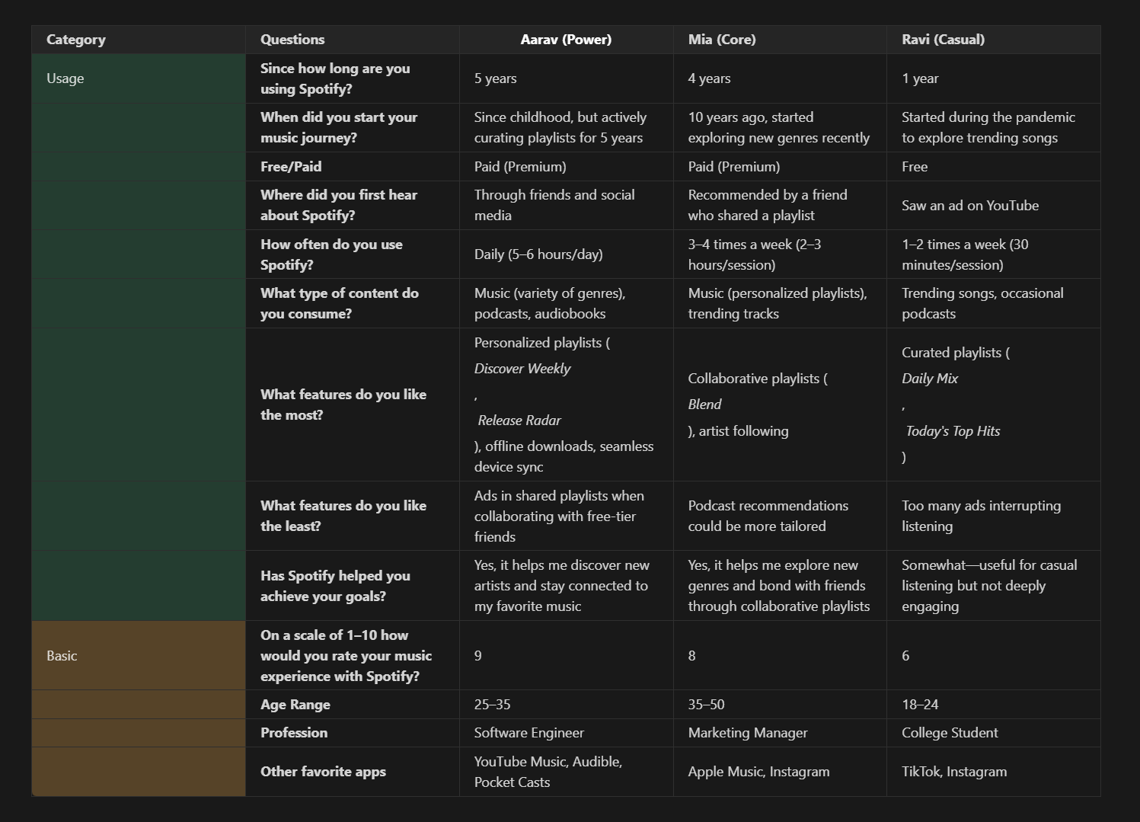Click the Software Engineer profession cell
The height and width of the screenshot is (822, 1140).
tap(566, 733)
